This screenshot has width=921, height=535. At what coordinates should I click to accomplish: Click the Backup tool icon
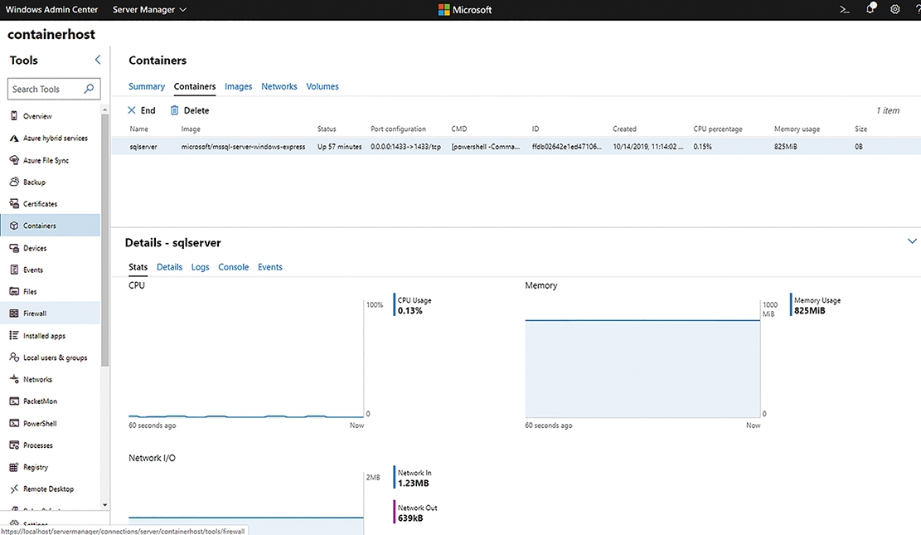(14, 182)
